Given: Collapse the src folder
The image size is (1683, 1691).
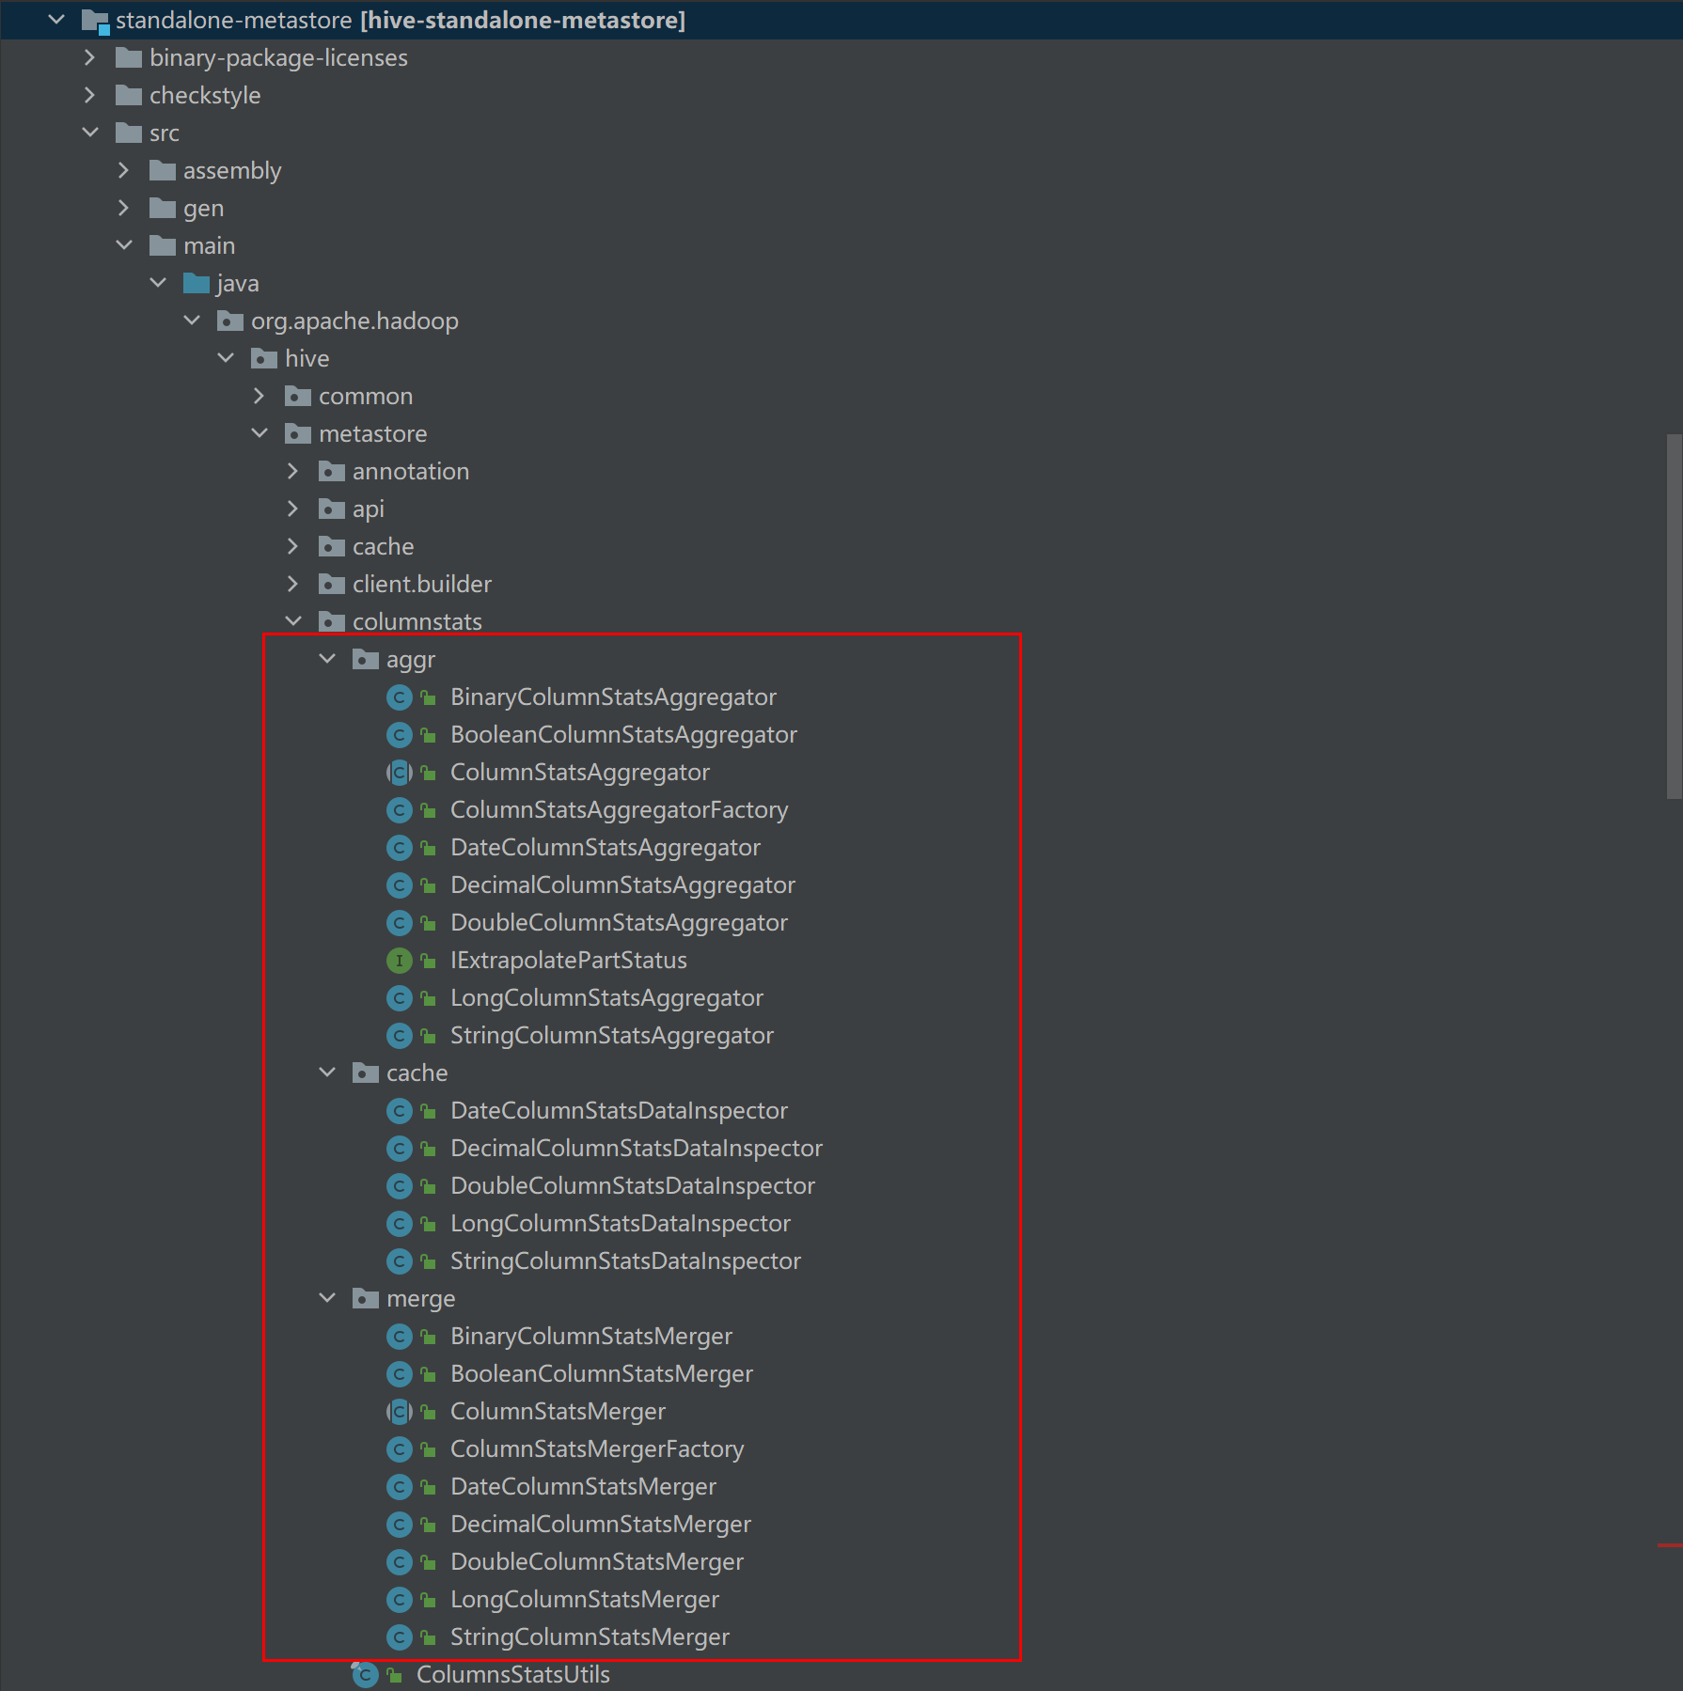Looking at the screenshot, I should (x=90, y=133).
